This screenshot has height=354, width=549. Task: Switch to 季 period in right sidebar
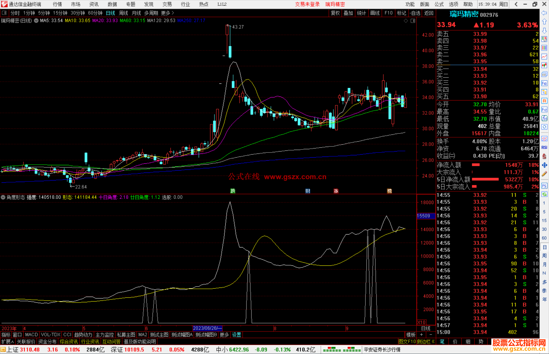(544, 291)
